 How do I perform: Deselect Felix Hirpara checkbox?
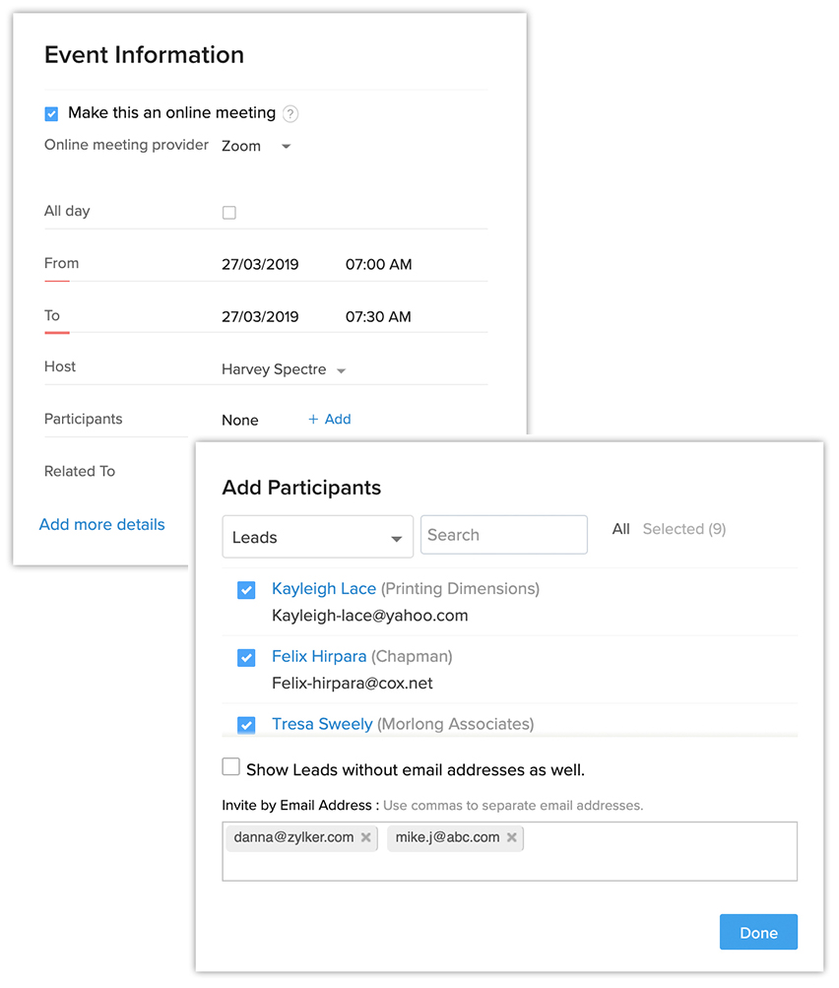pyautogui.click(x=246, y=657)
